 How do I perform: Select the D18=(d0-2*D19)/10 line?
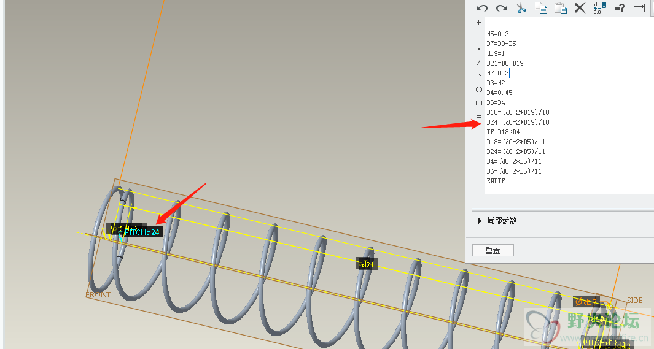click(x=518, y=112)
